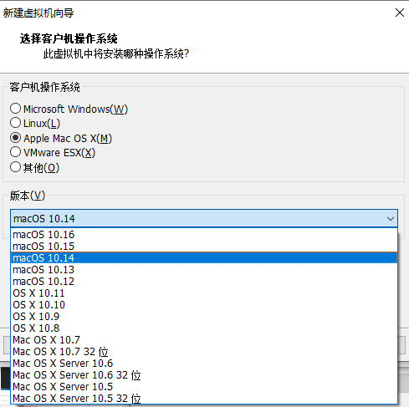The width and height of the screenshot is (409, 407).
Task: Pick Mac OS X Server 10.5 entry
Action: point(204,387)
